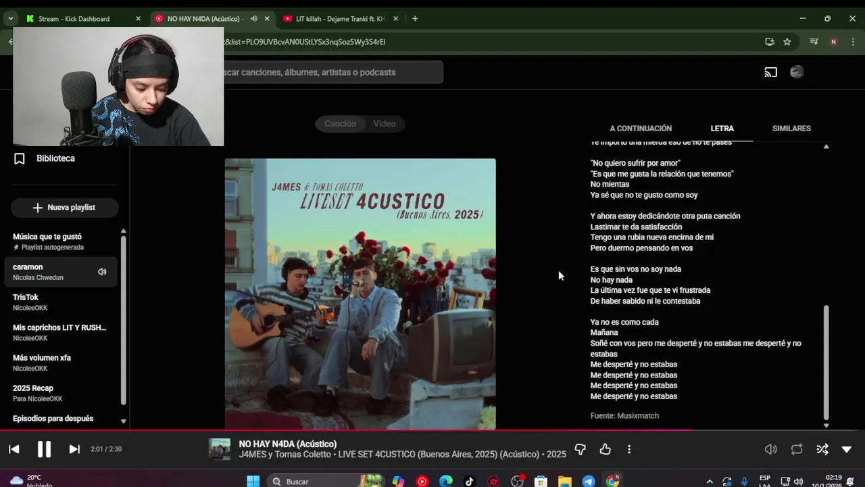Dislike the song with thumbs down
865x487 pixels.
click(580, 449)
